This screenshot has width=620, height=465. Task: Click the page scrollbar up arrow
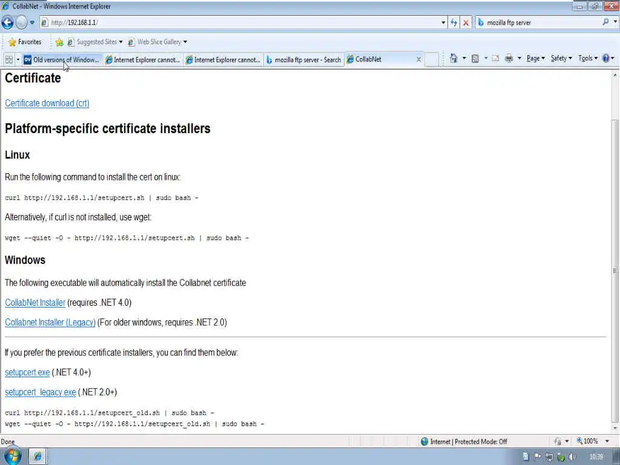coord(615,74)
